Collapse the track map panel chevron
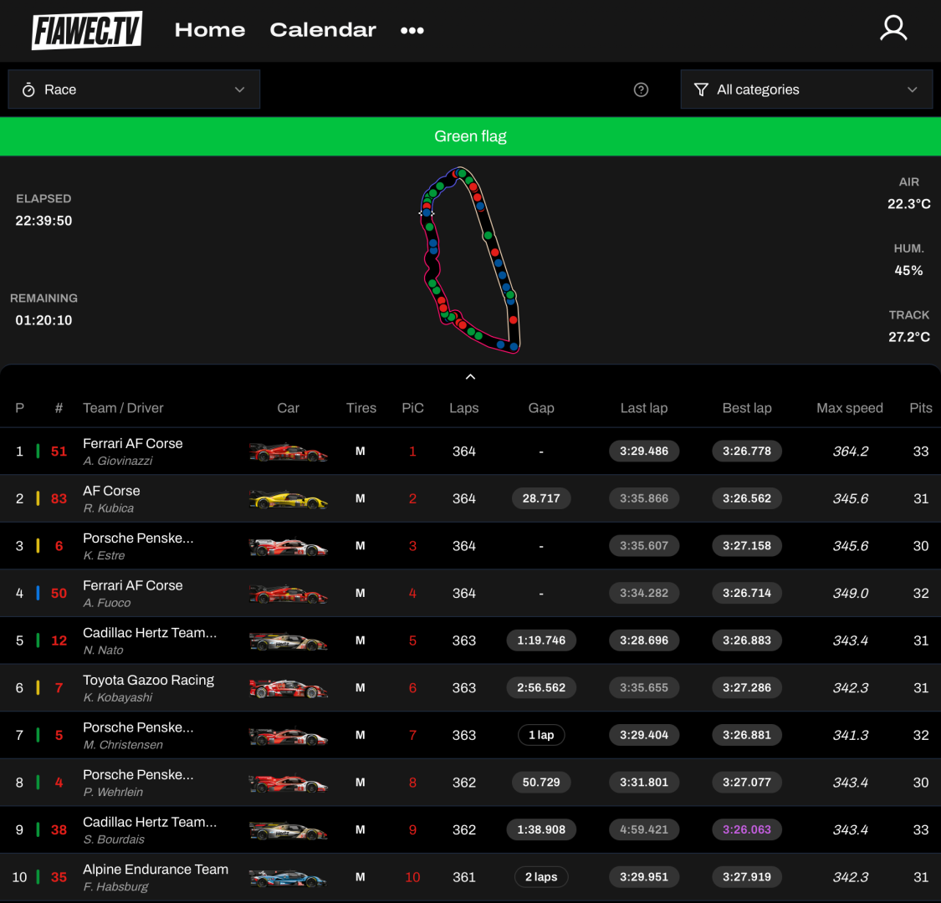 [470, 377]
